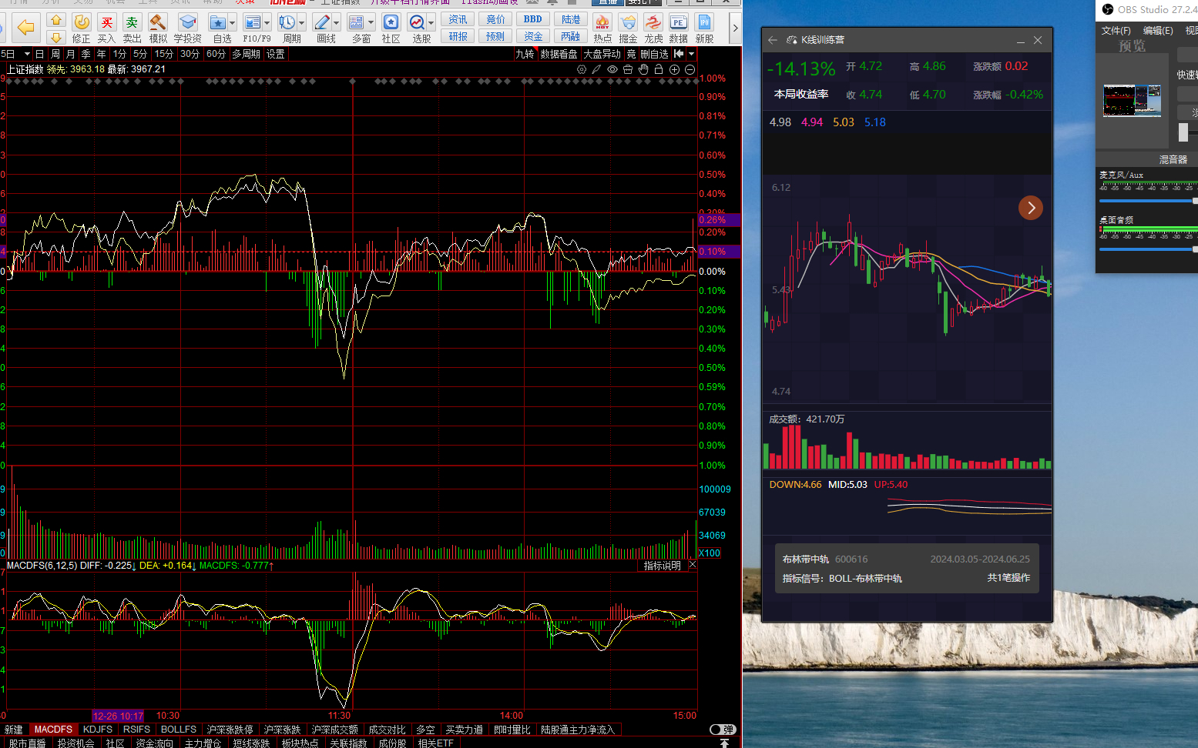The height and width of the screenshot is (748, 1198).
Task: Click the 资讯 button in toolbar
Action: click(x=458, y=19)
